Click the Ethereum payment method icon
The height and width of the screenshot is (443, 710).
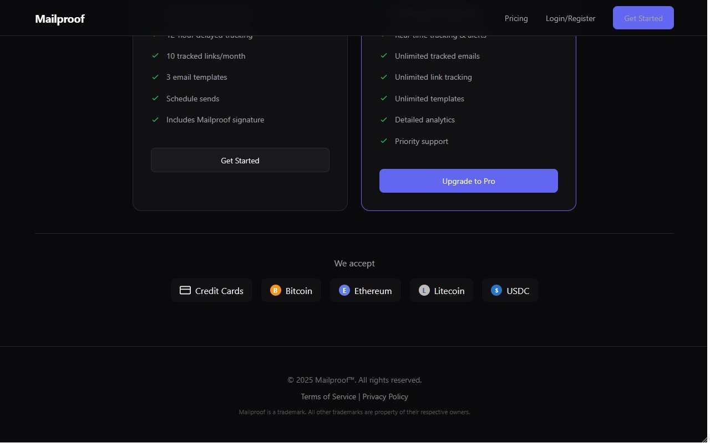[x=344, y=290]
